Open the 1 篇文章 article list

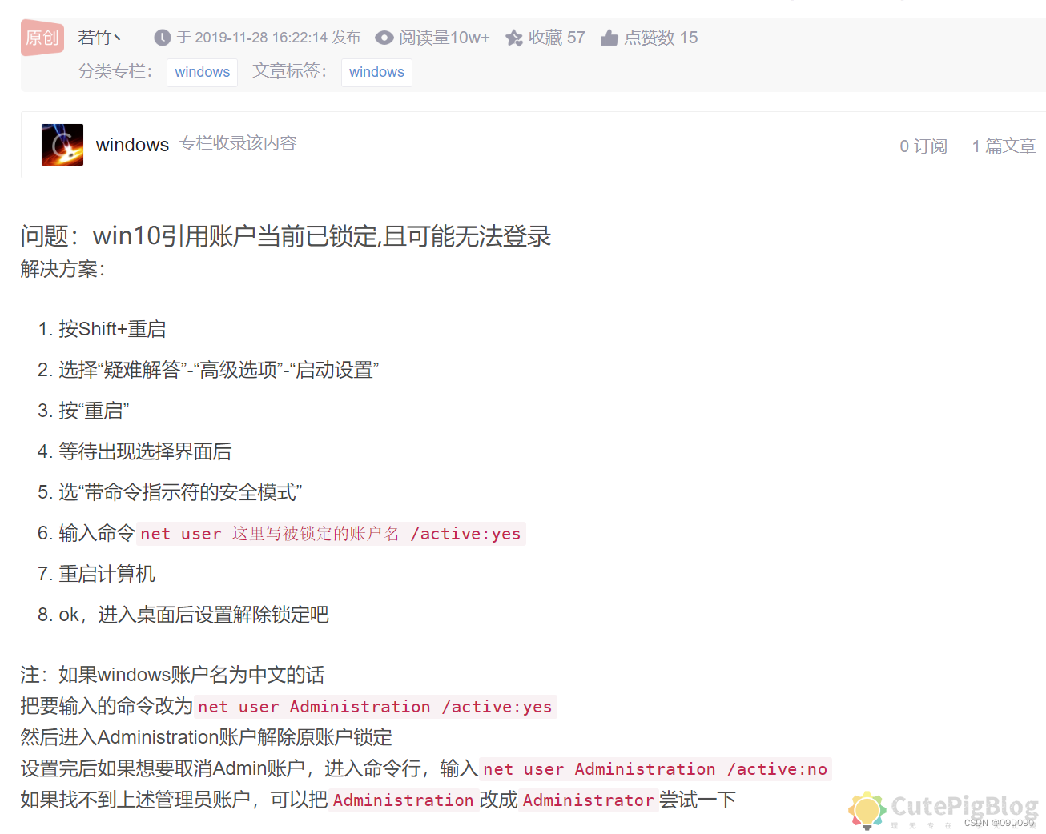point(1004,146)
